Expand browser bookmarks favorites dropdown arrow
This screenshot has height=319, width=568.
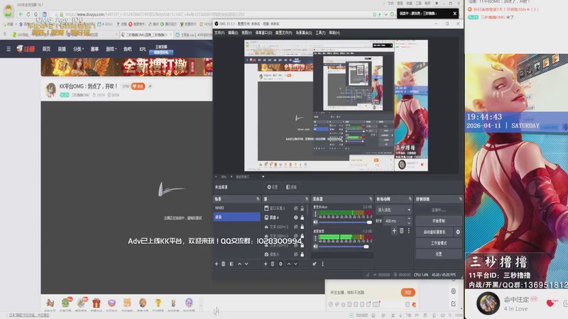(x=16, y=24)
